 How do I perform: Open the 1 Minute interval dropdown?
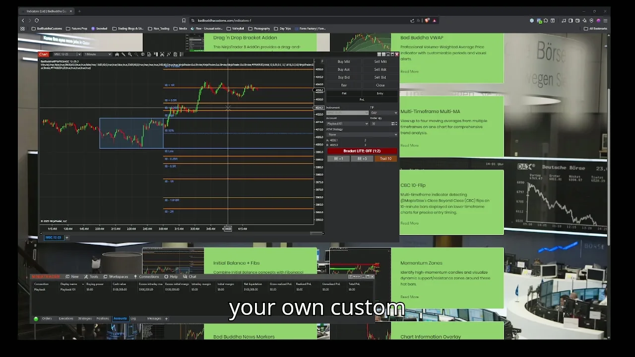(x=98, y=54)
